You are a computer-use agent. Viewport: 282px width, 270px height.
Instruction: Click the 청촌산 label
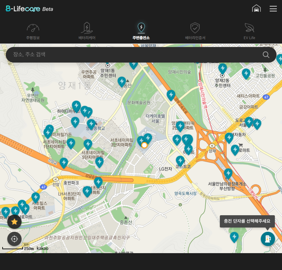126,222
